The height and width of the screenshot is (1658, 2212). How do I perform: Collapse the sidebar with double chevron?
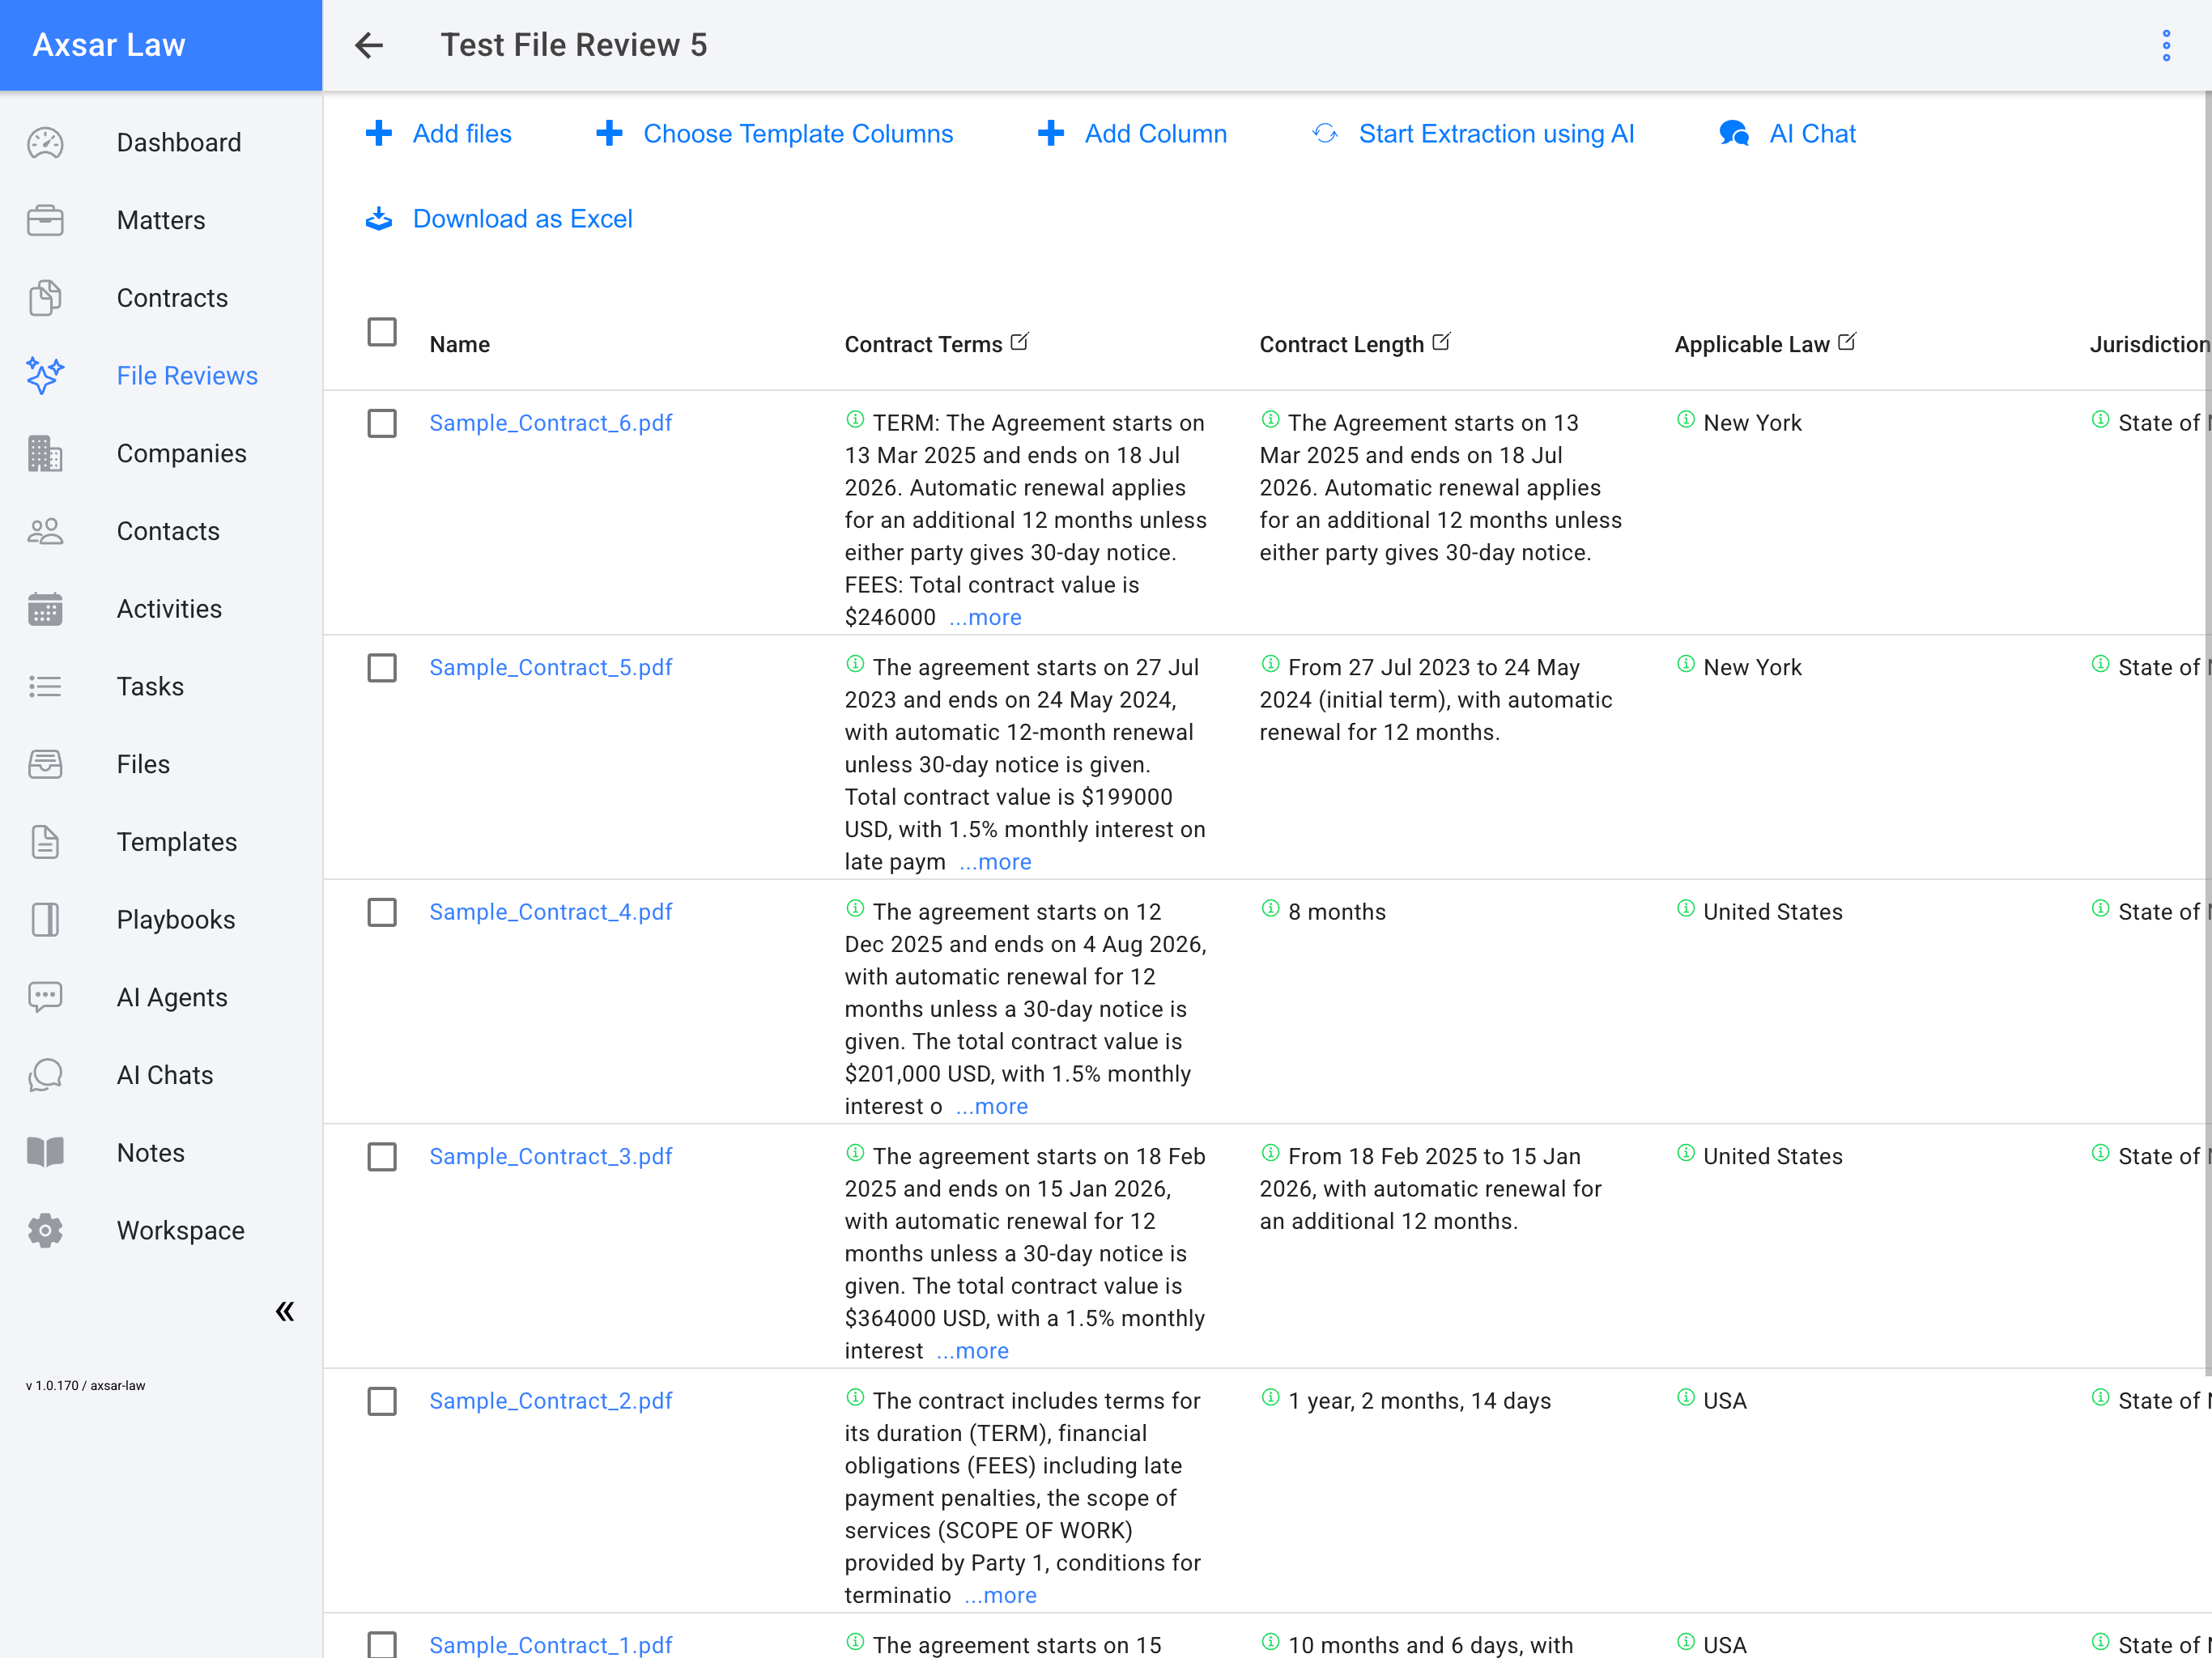[x=285, y=1311]
